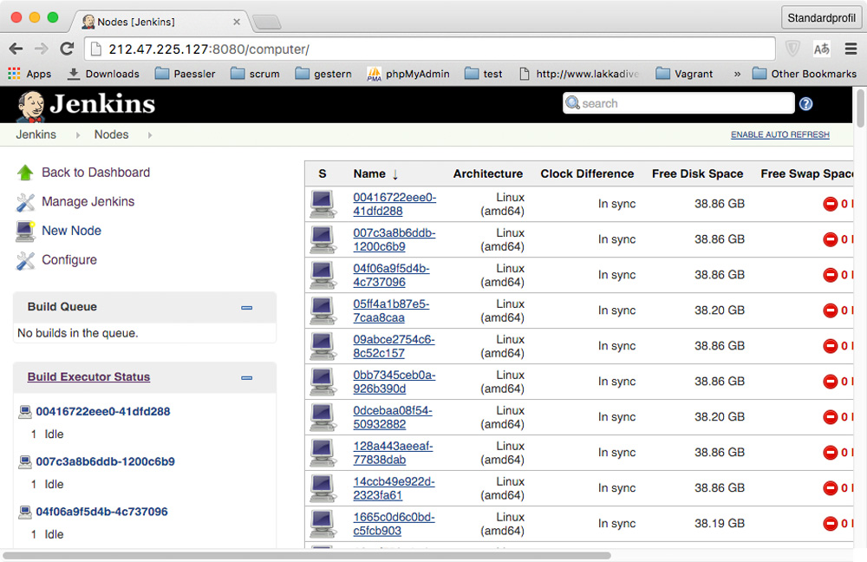
Task: Collapse the Build Executor Status panel
Action: coord(246,377)
